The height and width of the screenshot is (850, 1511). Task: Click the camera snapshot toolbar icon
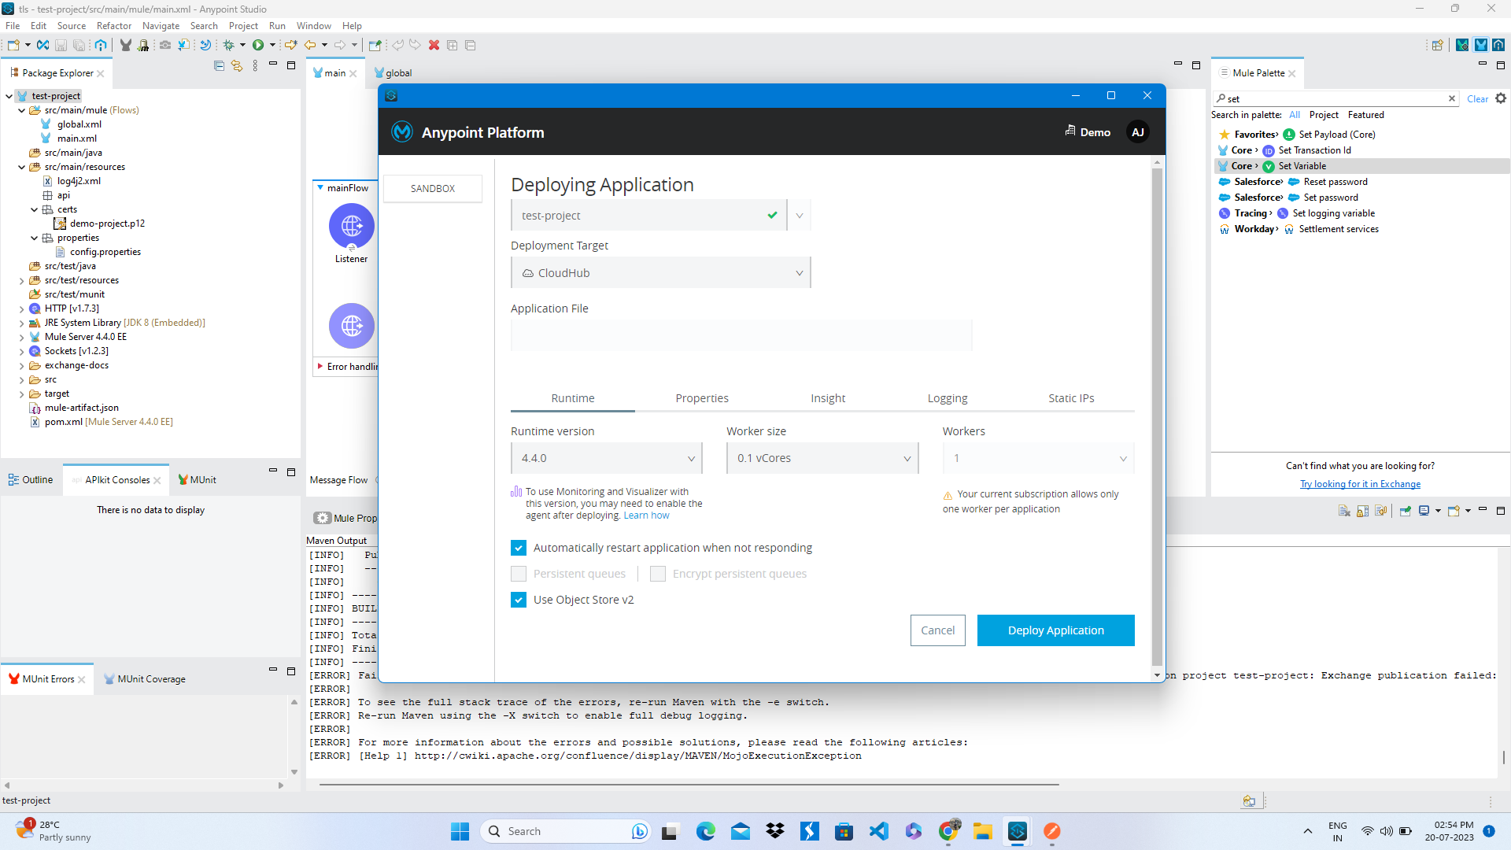[x=165, y=45]
